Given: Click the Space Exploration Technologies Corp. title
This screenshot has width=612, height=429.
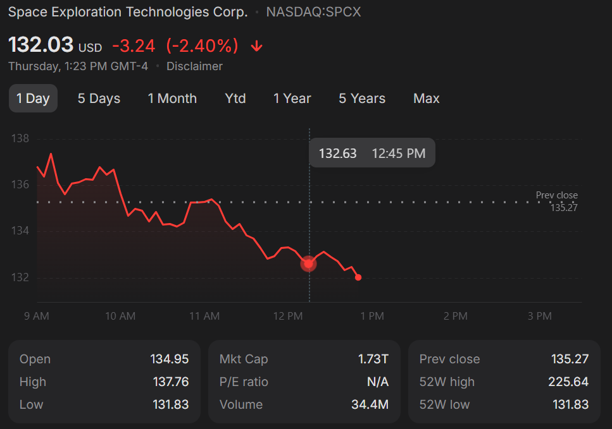Looking at the screenshot, I should point(128,12).
